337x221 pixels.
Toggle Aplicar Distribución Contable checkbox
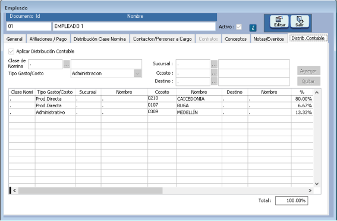[11, 52]
